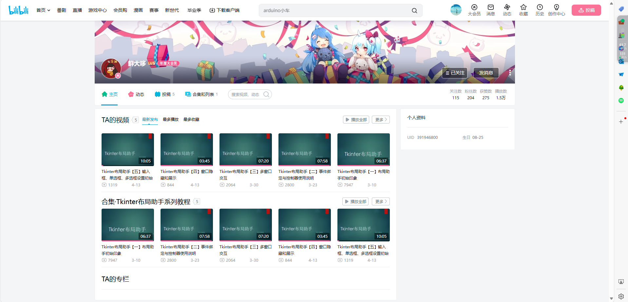The height and width of the screenshot is (302, 628).
Task: Go to 番剧 section
Action: click(x=62, y=10)
